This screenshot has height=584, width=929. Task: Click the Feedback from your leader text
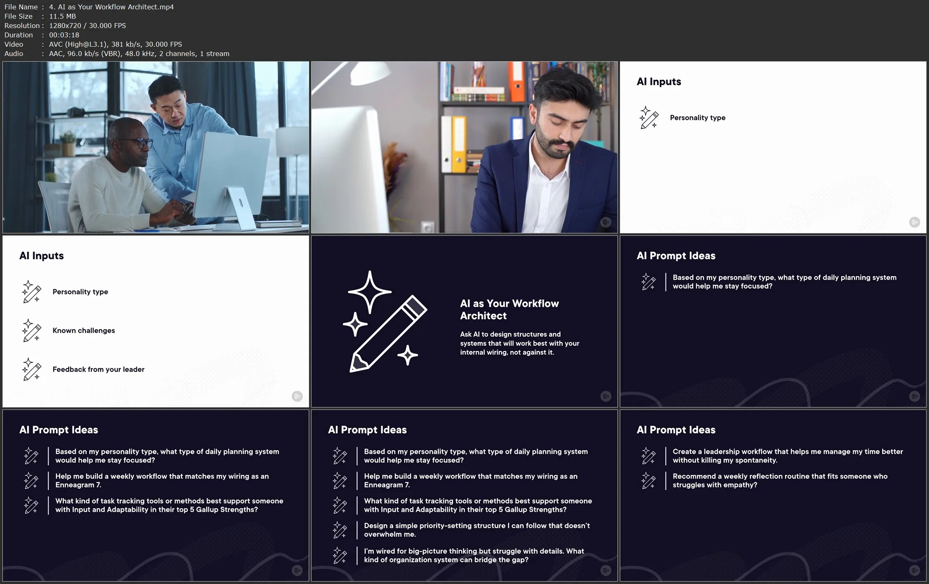(98, 369)
